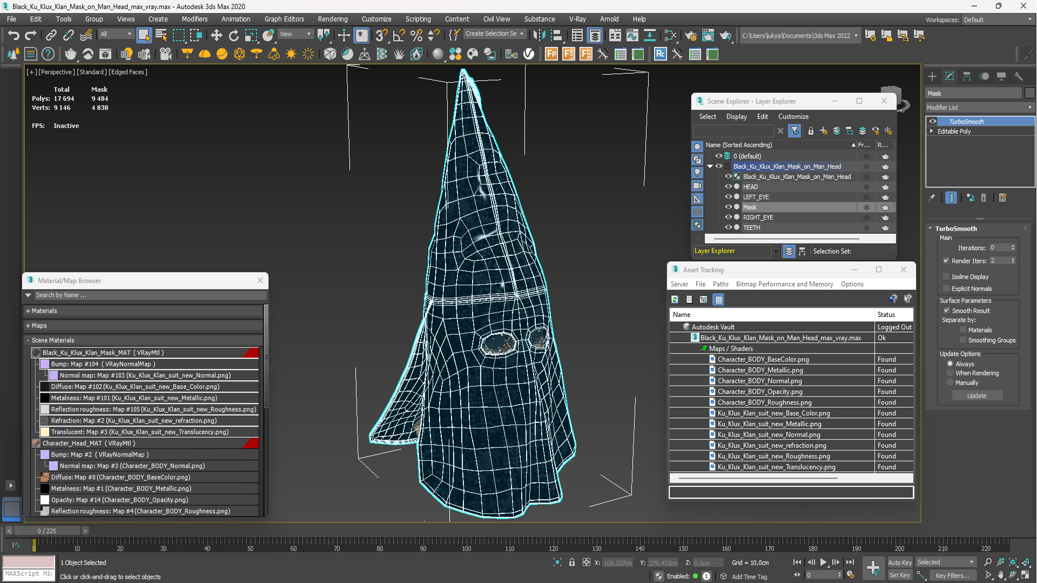Toggle visibility eye of HEAD object
This screenshot has height=583, width=1037.
coord(728,187)
